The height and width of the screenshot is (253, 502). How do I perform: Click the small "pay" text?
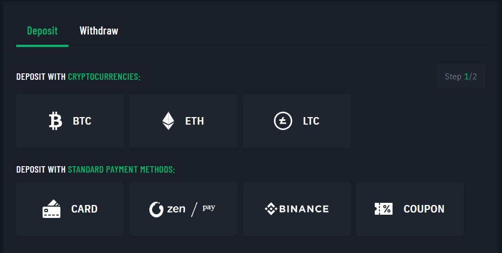coord(209,207)
